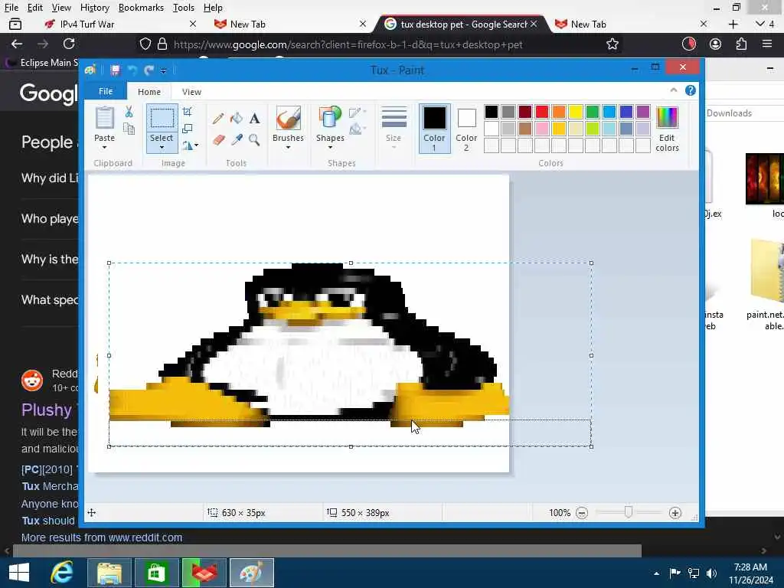Image resolution: width=784 pixels, height=588 pixels.
Task: Open the Firefox History menu
Action: 94,8
